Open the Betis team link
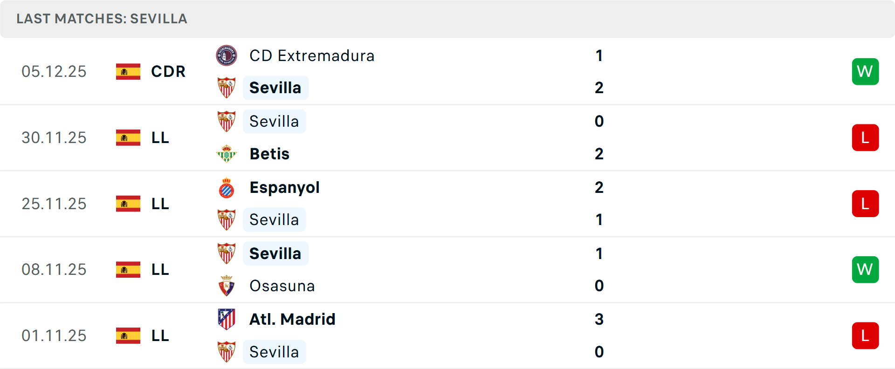 click(x=269, y=154)
